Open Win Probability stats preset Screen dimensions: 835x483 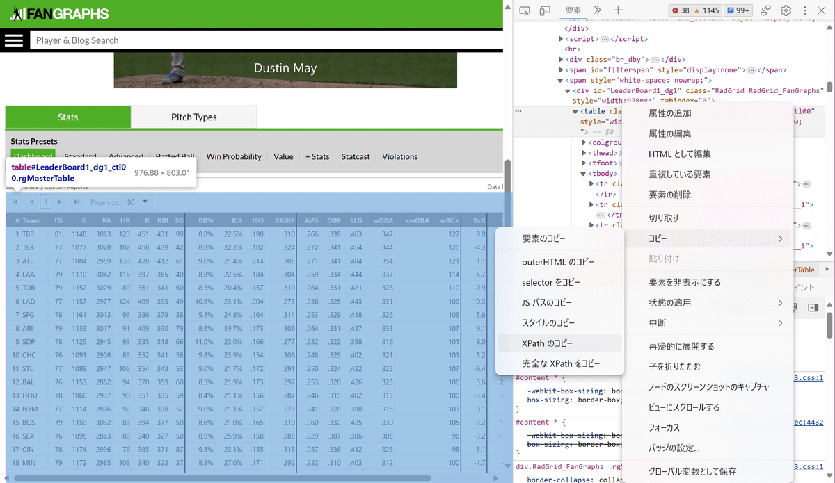pyautogui.click(x=234, y=156)
